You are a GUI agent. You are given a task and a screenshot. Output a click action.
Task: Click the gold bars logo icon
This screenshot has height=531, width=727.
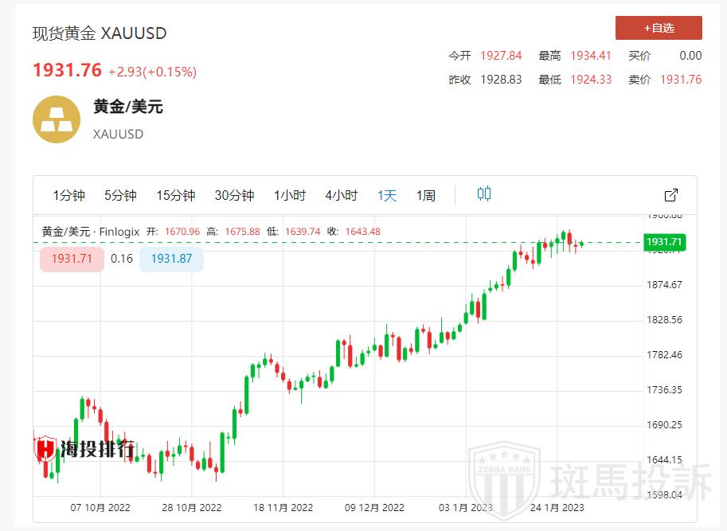[56, 119]
